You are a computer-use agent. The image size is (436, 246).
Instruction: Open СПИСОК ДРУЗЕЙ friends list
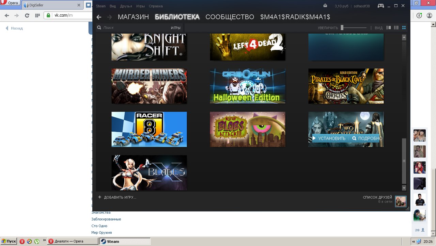coord(377,197)
